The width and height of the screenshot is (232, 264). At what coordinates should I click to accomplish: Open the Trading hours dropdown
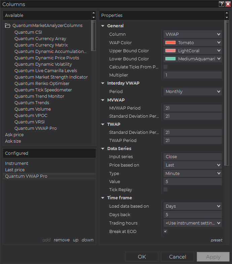pyautogui.click(x=193, y=223)
